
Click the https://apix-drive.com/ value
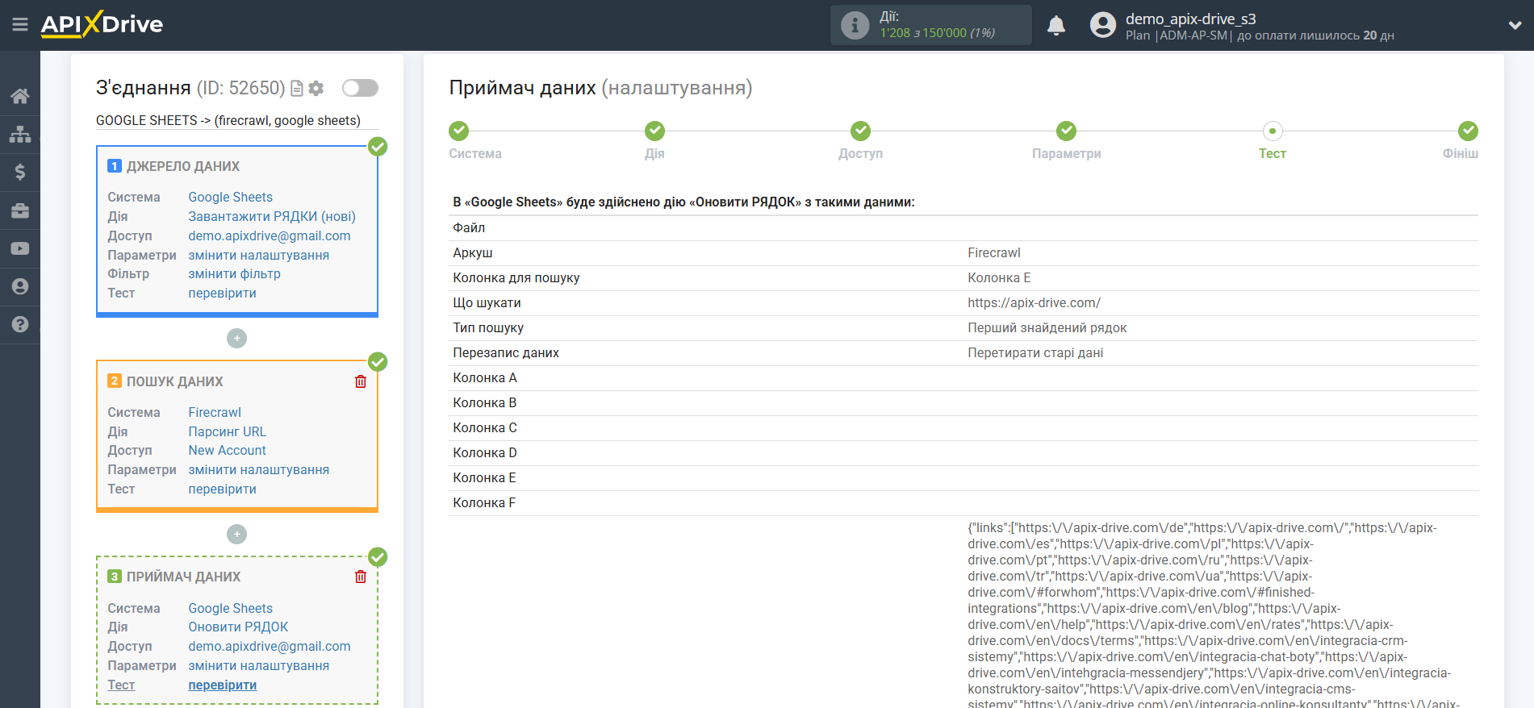coord(1034,302)
